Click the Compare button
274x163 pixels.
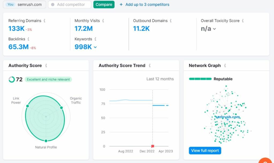104,5
